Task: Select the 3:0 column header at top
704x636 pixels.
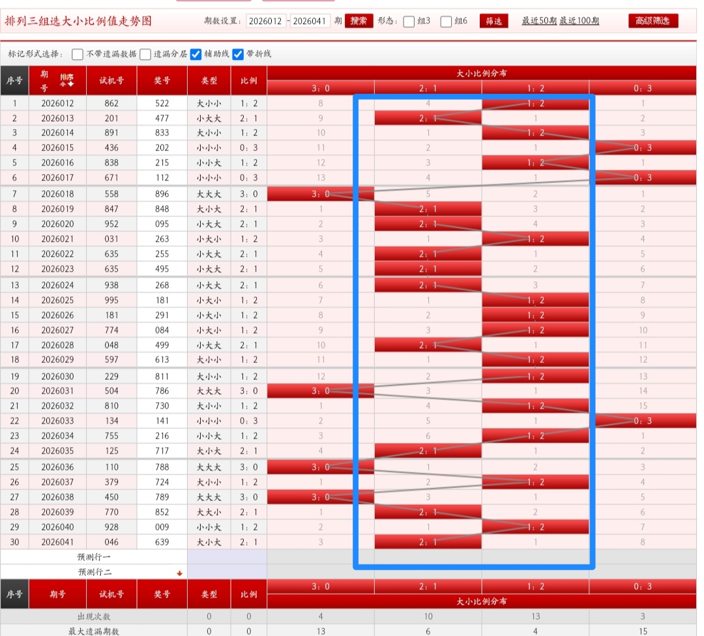Action: 320,88
